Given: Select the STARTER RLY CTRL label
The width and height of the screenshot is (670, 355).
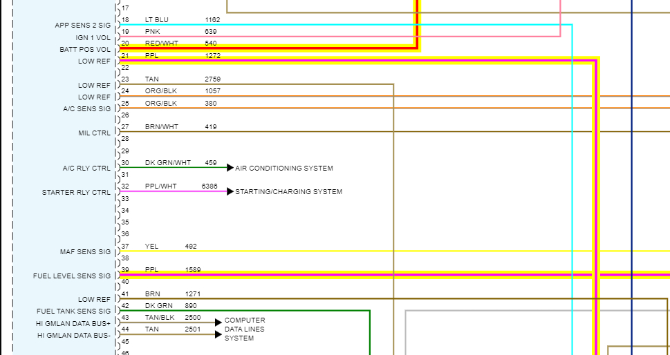Looking at the screenshot, I should 77,193.
